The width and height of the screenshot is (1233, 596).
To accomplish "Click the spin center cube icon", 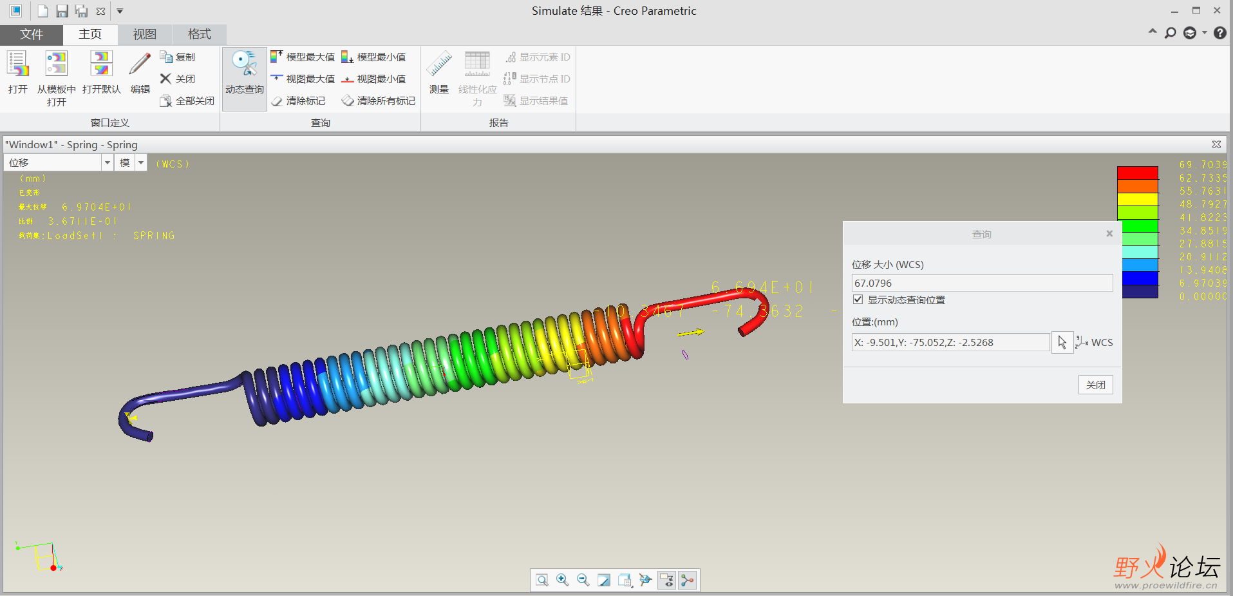I will click(x=645, y=580).
